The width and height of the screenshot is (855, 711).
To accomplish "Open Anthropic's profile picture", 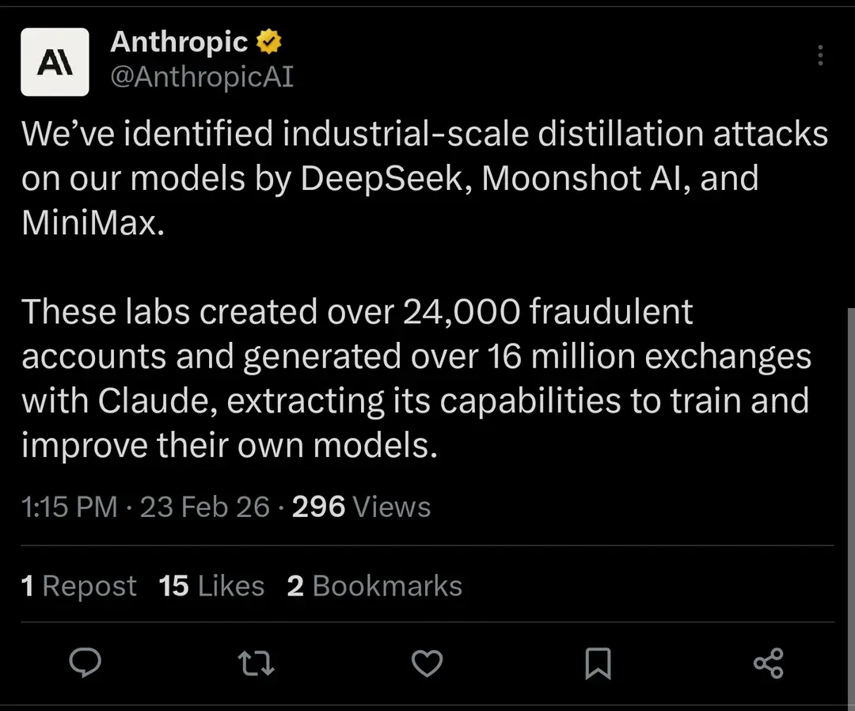I will [55, 62].
